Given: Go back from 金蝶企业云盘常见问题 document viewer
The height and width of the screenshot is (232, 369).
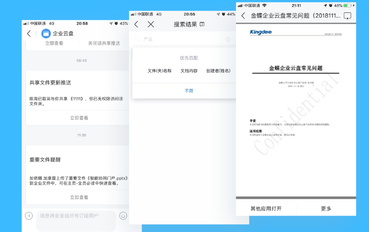Looking at the screenshot, I should (243, 16).
